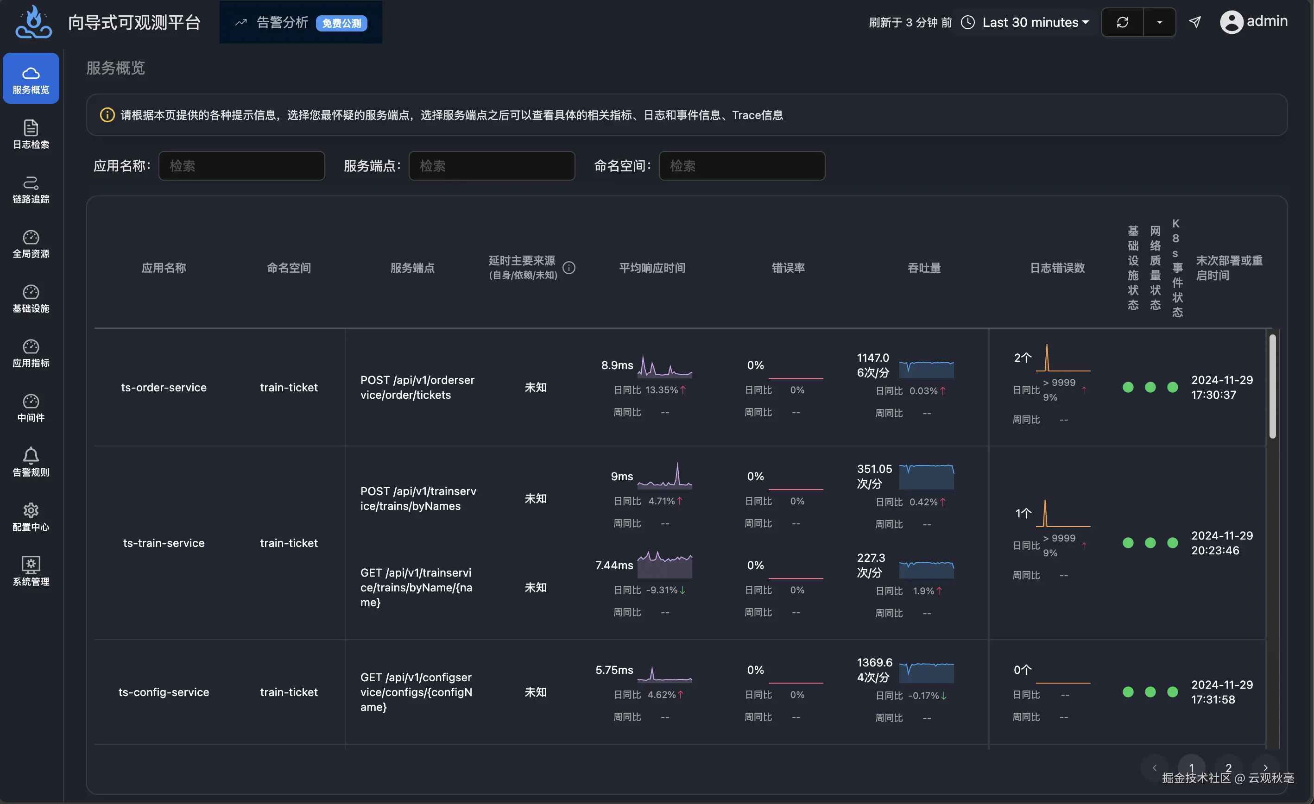
Task: Click the ts-order-service application name
Action: (x=164, y=387)
